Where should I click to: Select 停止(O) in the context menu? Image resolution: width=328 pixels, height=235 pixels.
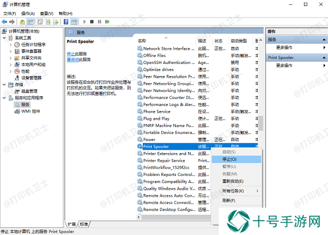tap(230, 159)
